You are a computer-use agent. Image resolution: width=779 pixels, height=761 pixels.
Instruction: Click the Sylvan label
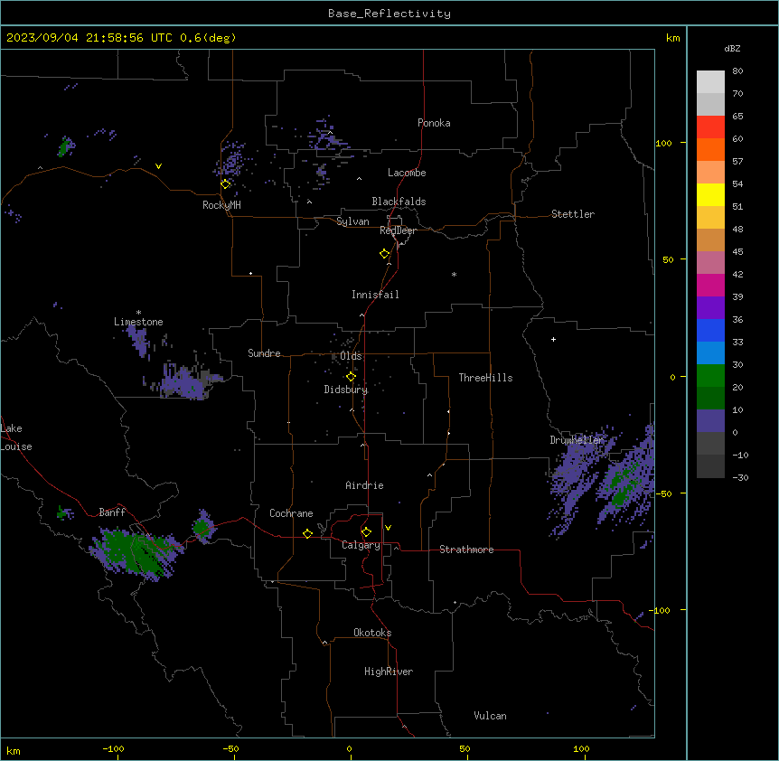(x=352, y=221)
